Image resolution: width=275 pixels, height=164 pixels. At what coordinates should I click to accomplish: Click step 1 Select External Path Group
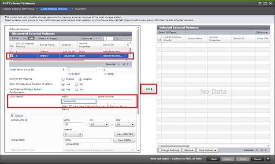[x=18, y=9]
